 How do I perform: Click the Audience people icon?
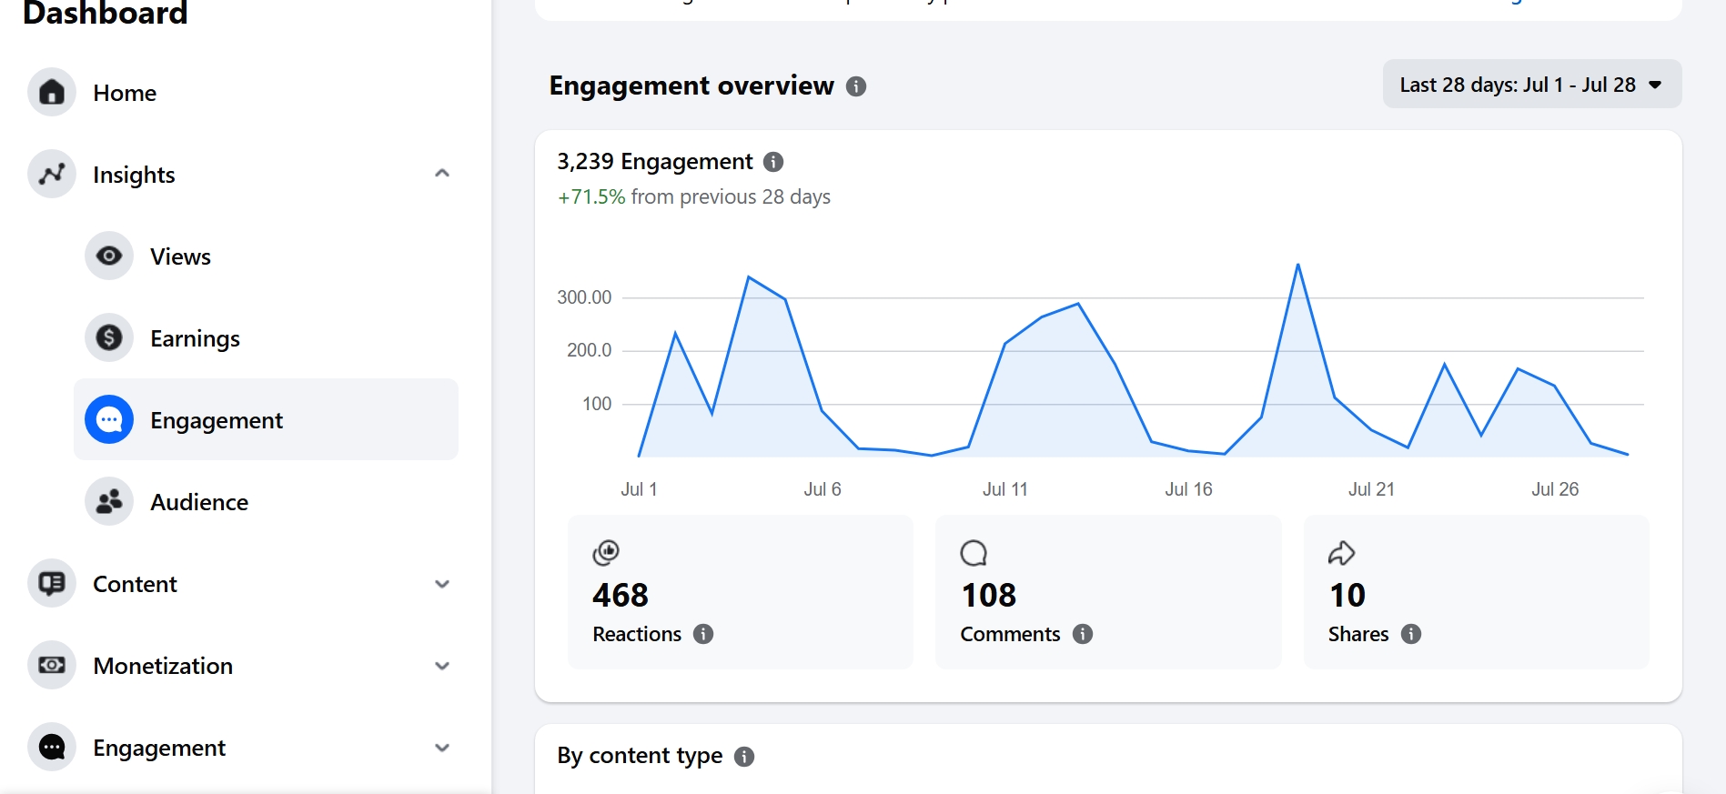tap(109, 501)
